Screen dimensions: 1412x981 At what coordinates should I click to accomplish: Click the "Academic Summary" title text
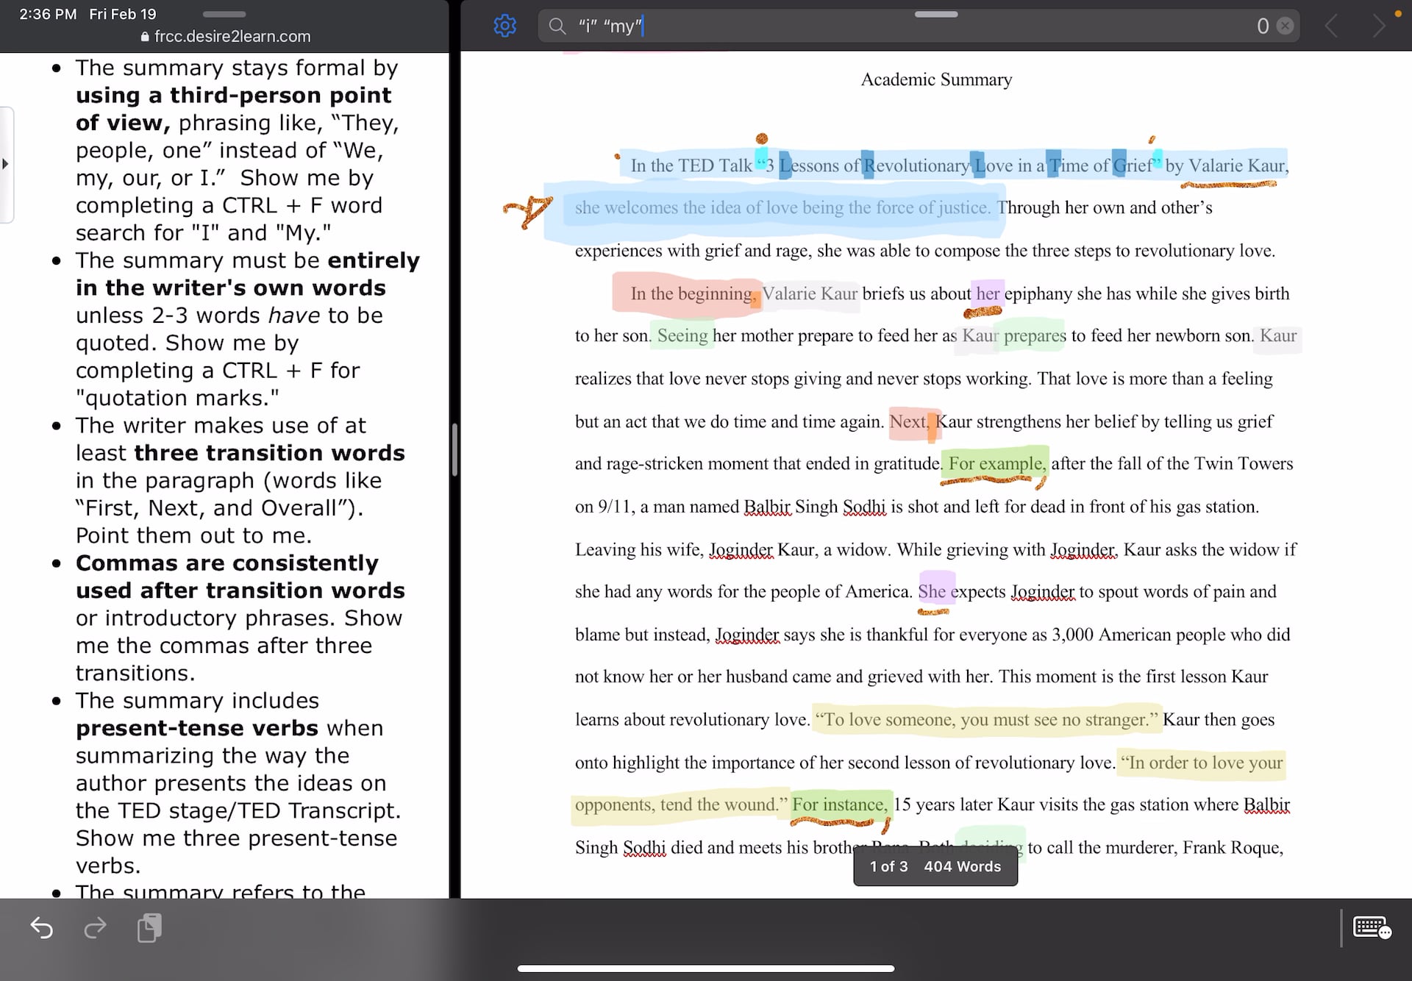tap(936, 79)
